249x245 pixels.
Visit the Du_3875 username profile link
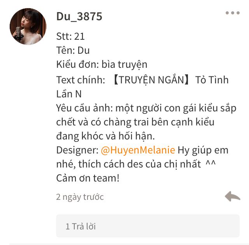coord(79,16)
